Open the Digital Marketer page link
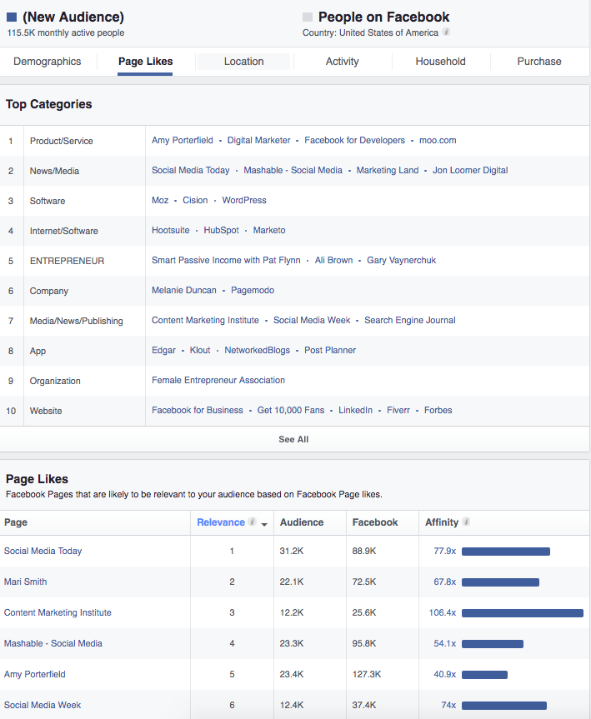 [x=258, y=140]
